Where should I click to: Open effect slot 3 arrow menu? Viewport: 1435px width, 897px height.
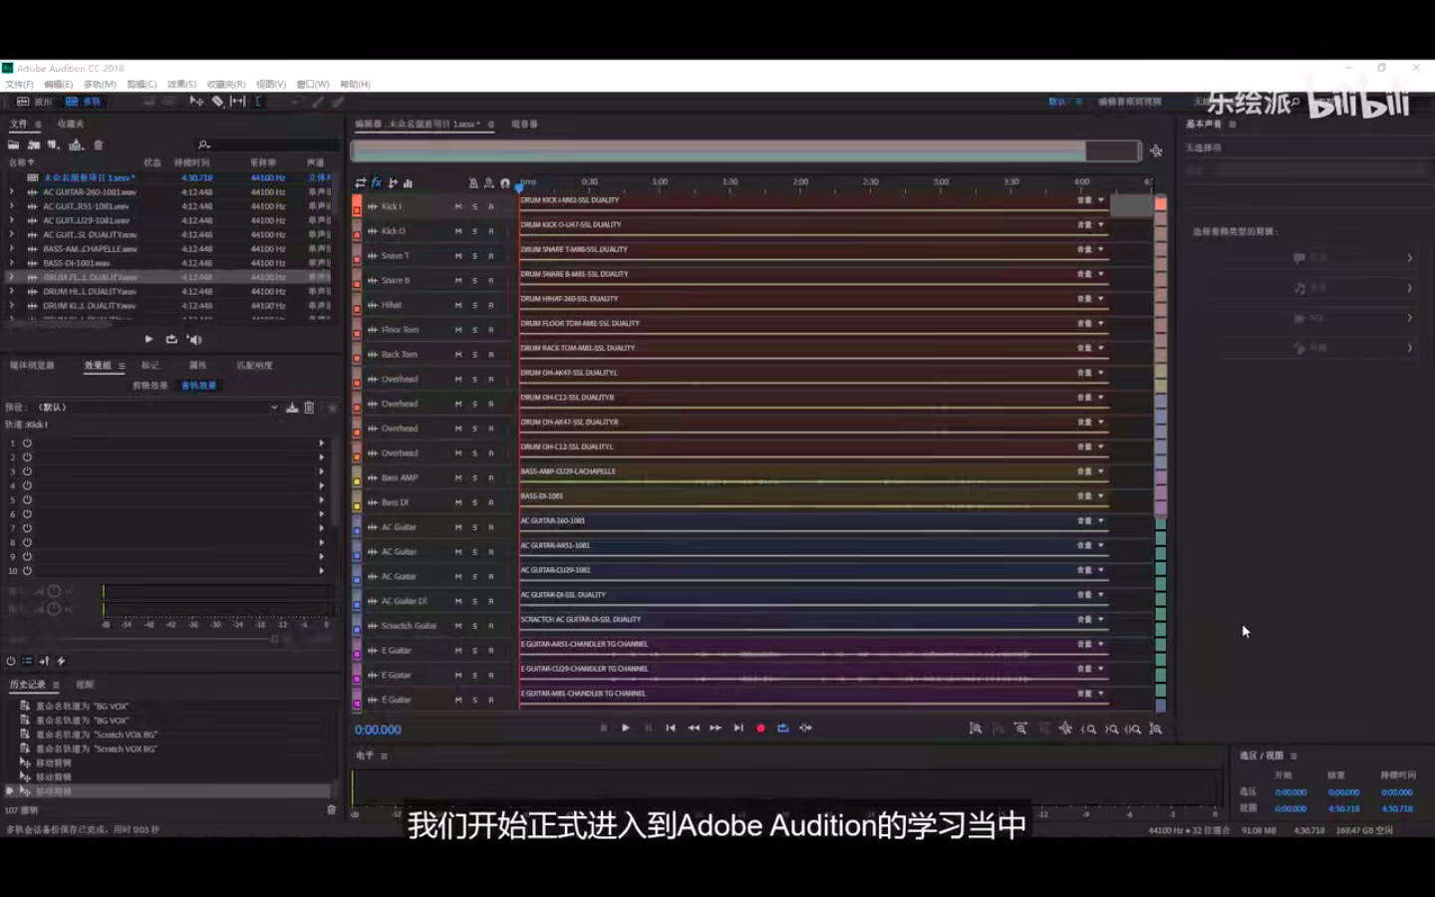[321, 471]
